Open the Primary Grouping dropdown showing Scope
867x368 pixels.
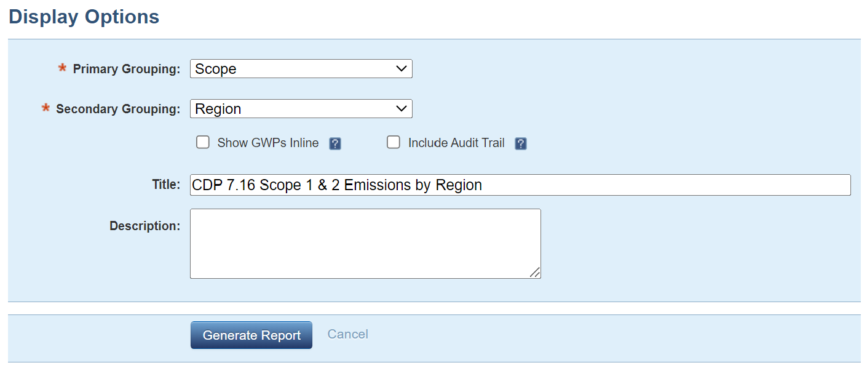tap(301, 69)
